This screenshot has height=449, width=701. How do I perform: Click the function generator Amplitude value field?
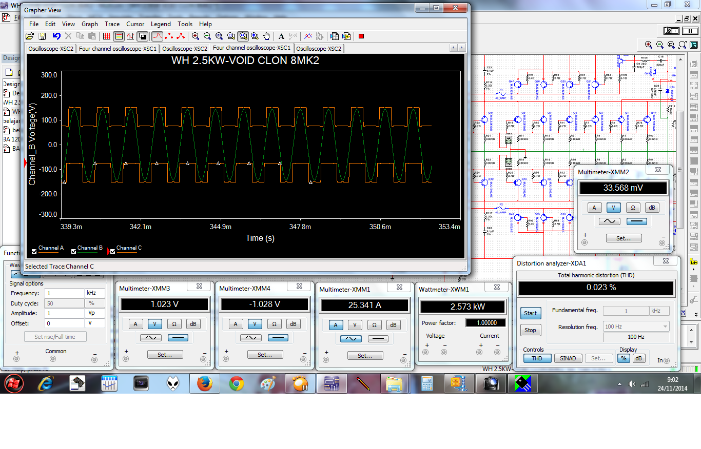point(64,313)
